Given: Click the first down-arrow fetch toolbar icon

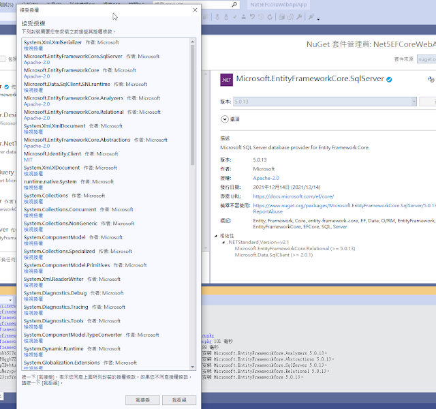Looking at the screenshot, I should (217, 17).
